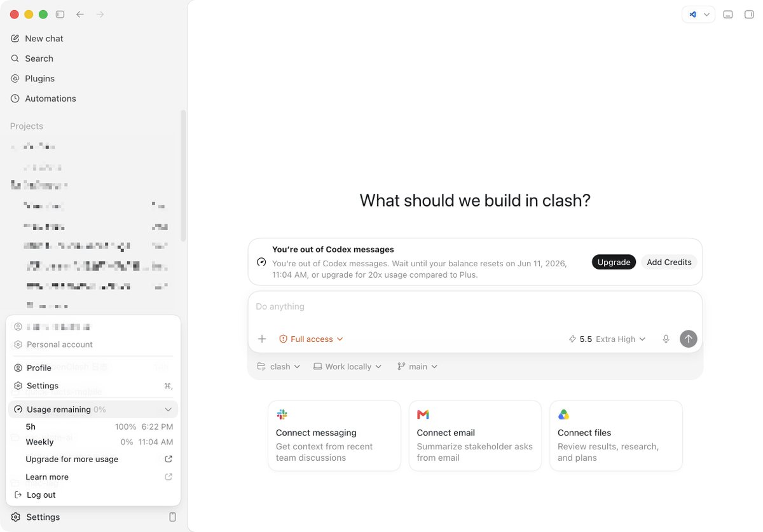This screenshot has height=532, width=763.
Task: Open the Full access permissions dropdown
Action: (x=311, y=339)
